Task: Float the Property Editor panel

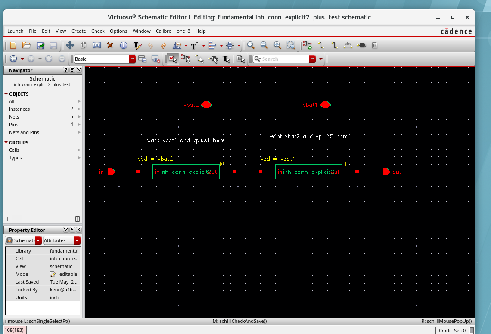Action: 72,230
